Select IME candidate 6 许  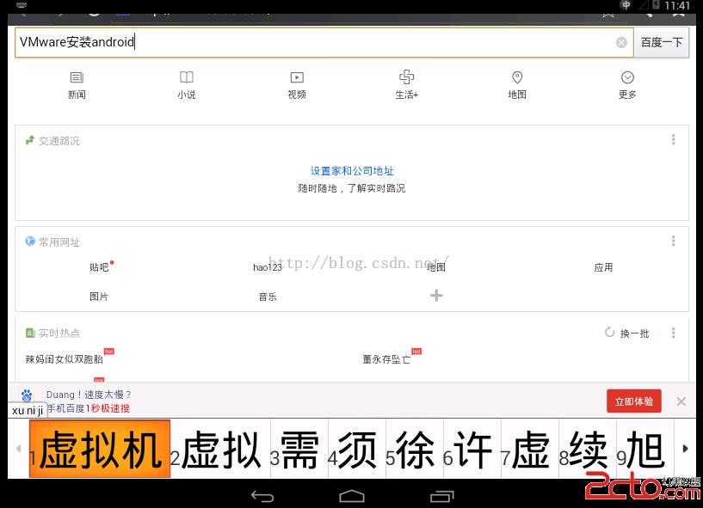pyautogui.click(x=472, y=450)
